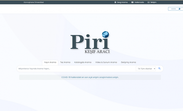The height and width of the screenshot is (111, 183).
Task: Select the Yayın Arama tab
Action: click(50, 62)
